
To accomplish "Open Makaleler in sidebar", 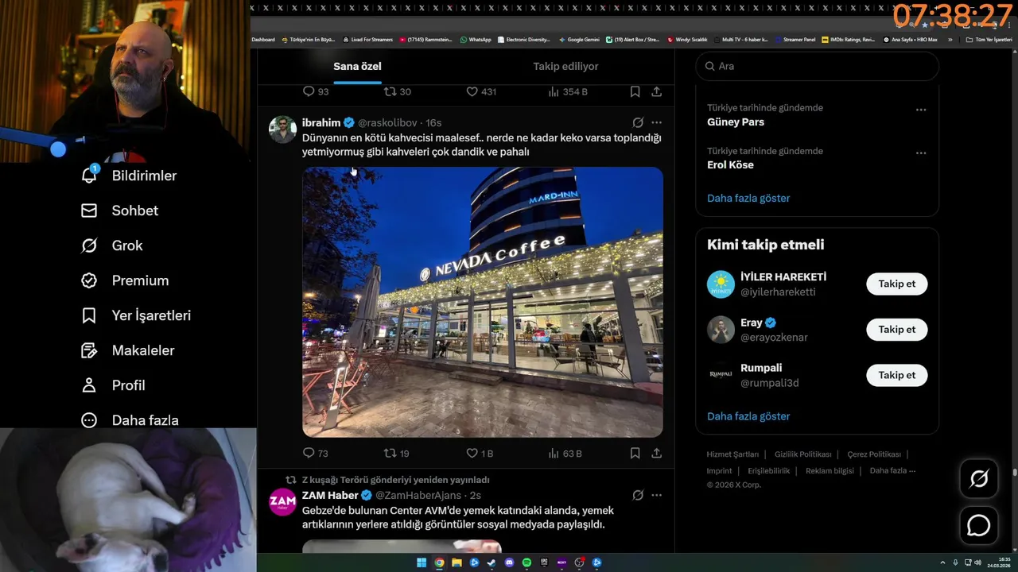I will coord(127,350).
